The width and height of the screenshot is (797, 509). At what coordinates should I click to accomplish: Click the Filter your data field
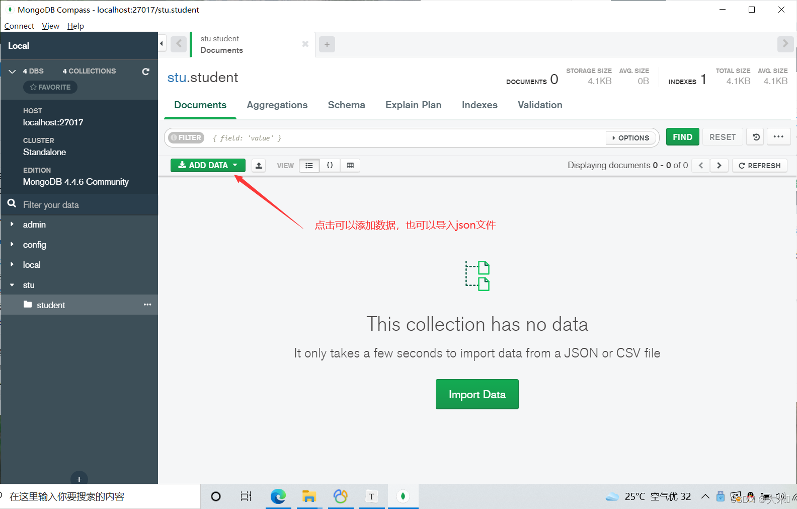tap(79, 205)
